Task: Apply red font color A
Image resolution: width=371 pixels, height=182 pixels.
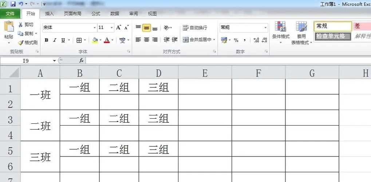Action: coord(107,40)
